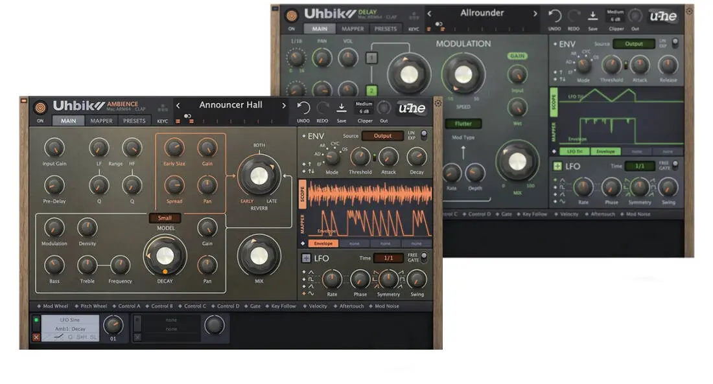
Task: Click the Uhbik spiral logo on Ambience
Action: [40, 106]
